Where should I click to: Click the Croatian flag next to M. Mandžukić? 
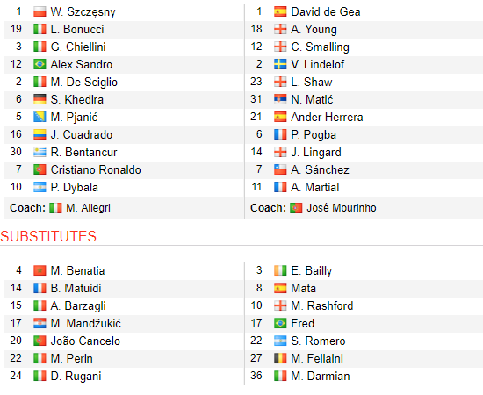click(x=40, y=323)
